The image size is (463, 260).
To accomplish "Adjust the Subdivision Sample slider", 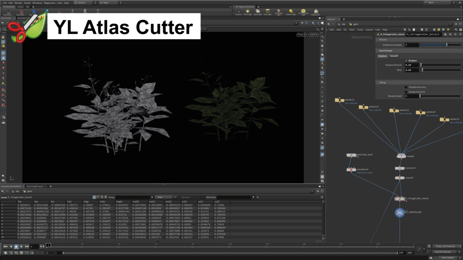I will pos(440,45).
